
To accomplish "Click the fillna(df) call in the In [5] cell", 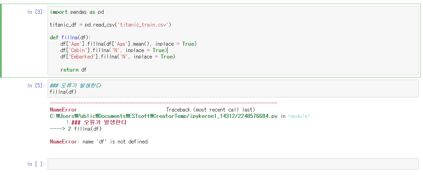I will tap(63, 92).
